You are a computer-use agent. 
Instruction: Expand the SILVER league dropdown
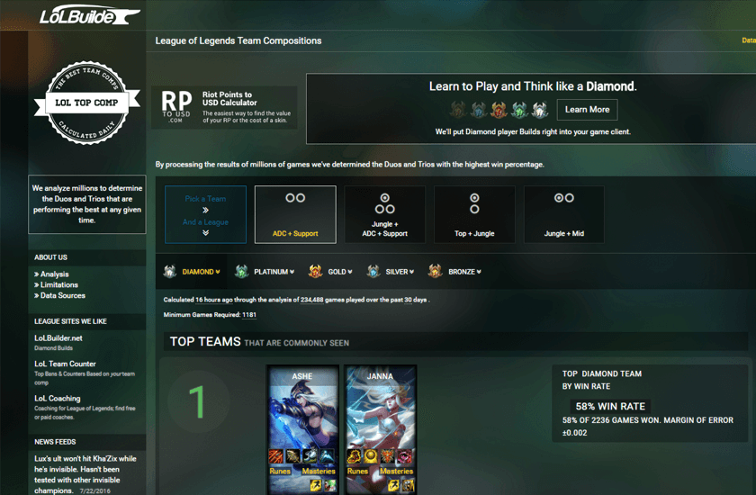click(x=400, y=272)
